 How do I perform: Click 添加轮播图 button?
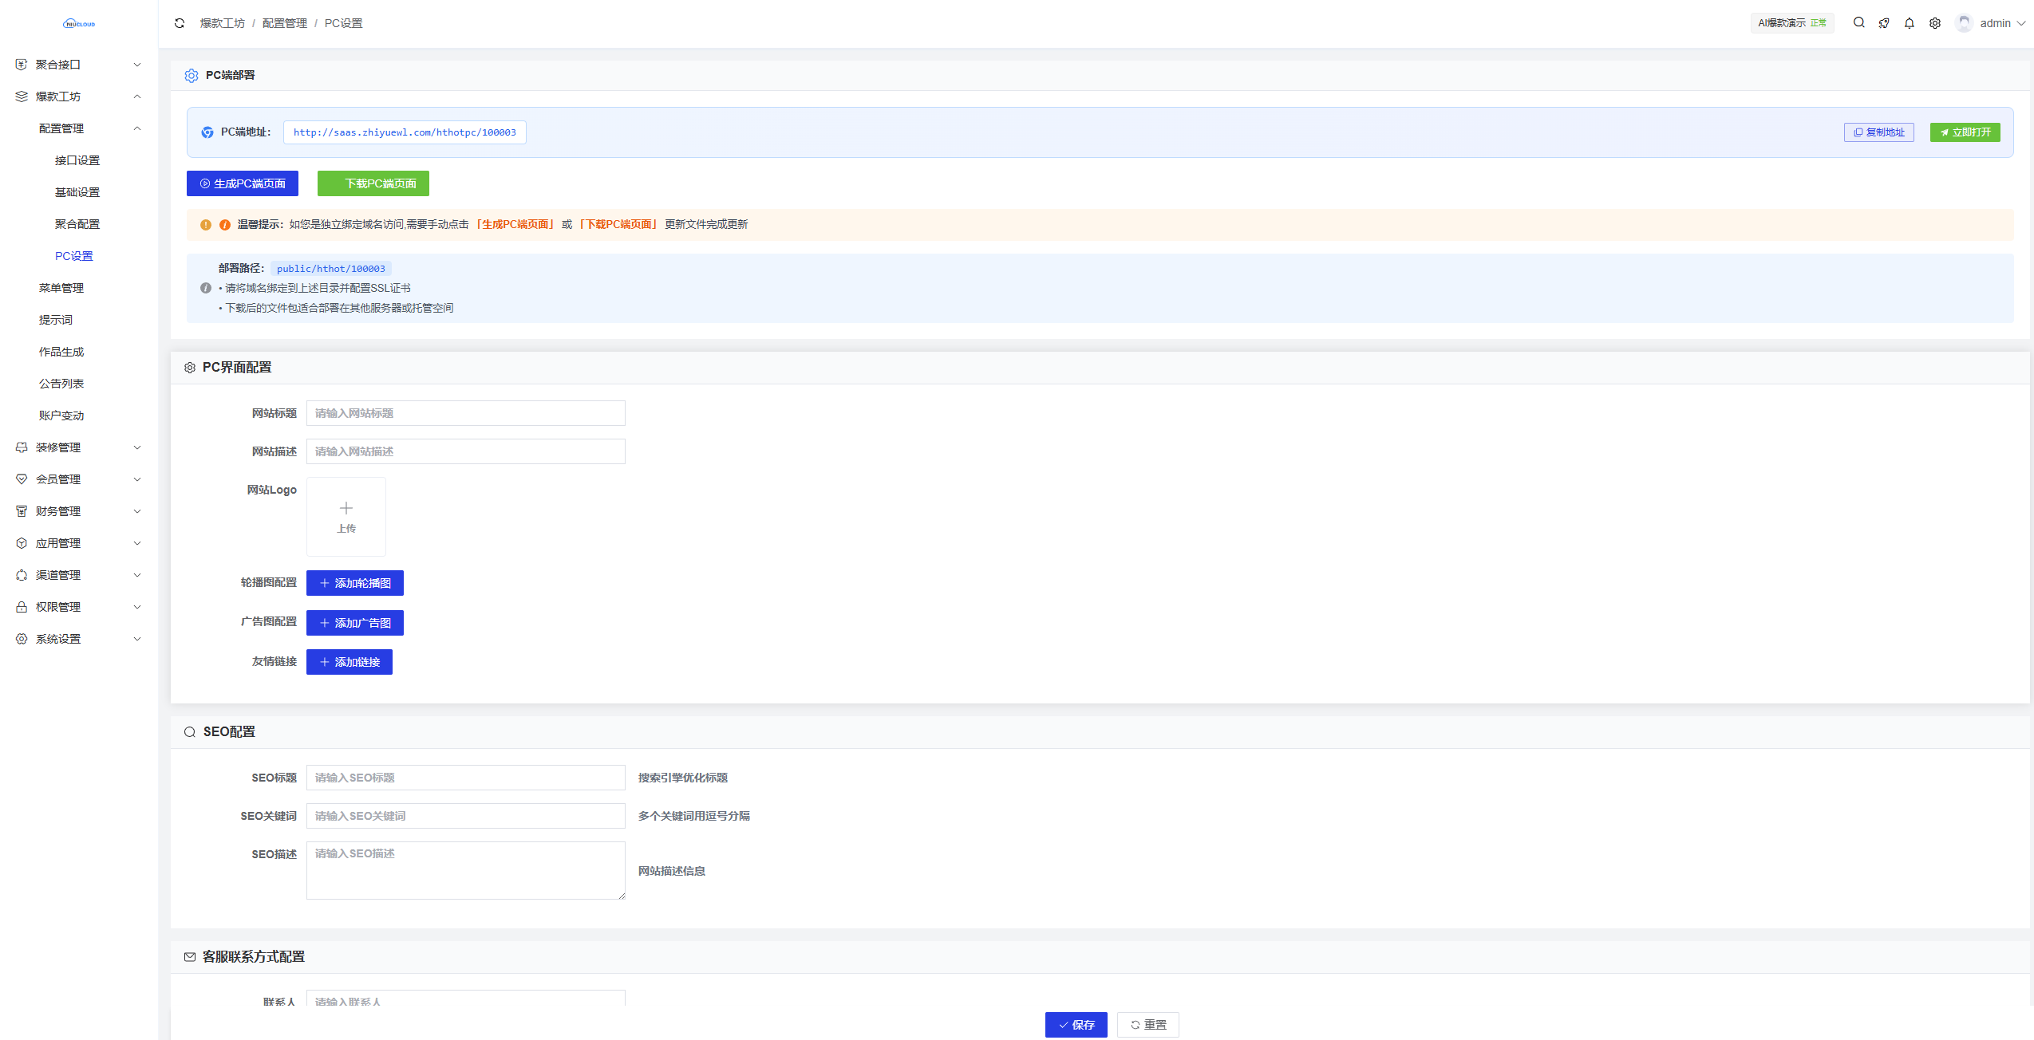coord(355,583)
